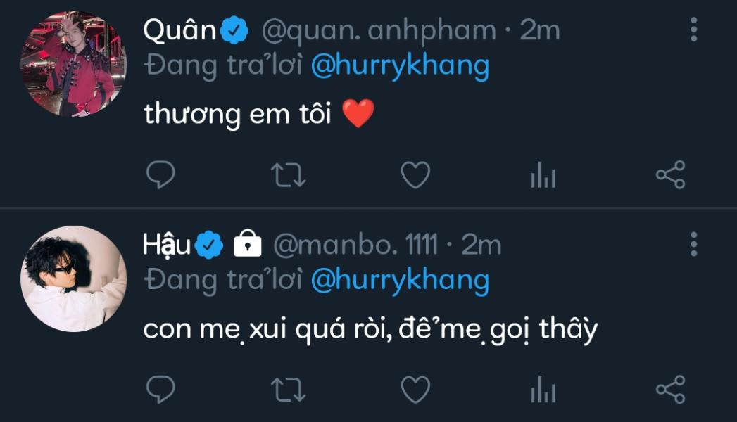Open Quân's profile picture

73,63
